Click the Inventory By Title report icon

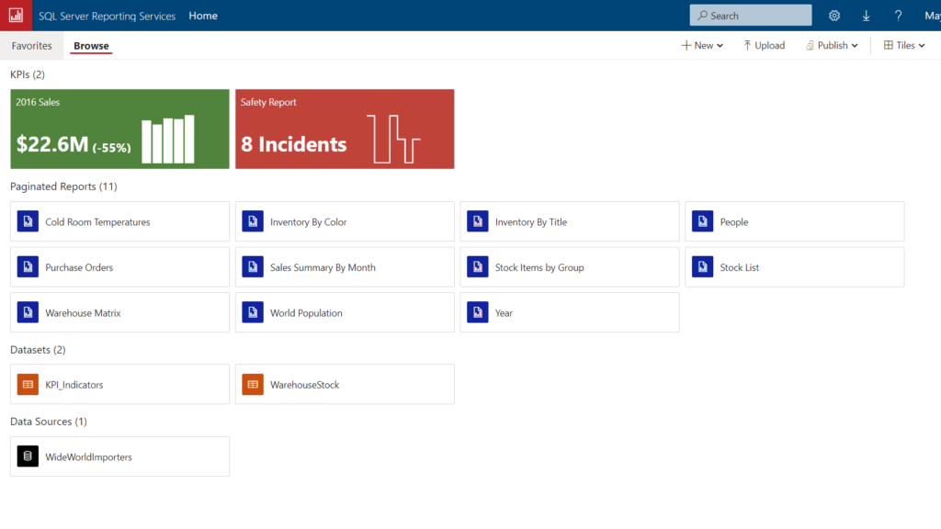[478, 221]
